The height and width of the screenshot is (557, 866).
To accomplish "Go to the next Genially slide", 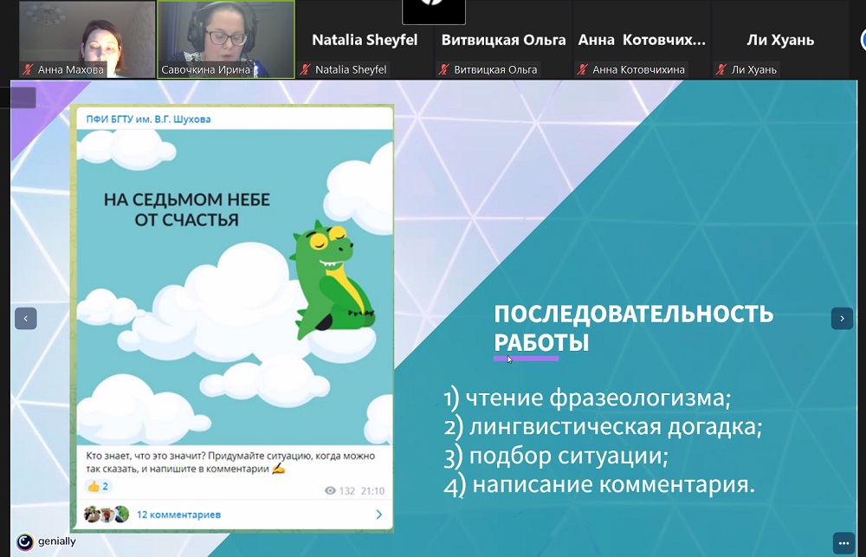I will [842, 319].
